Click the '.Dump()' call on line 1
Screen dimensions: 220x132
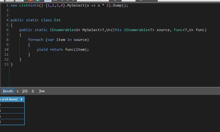point(119,5)
